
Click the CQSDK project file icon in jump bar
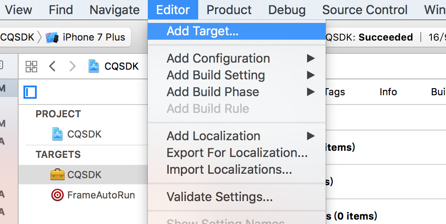coord(94,66)
